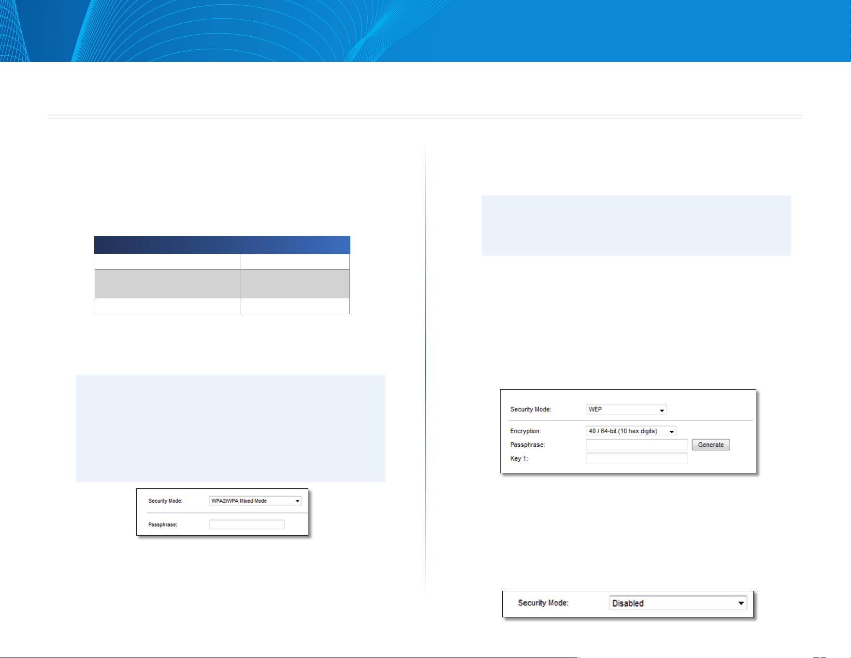This screenshot has width=851, height=658.
Task: Click the Key 1 input field
Action: point(636,458)
